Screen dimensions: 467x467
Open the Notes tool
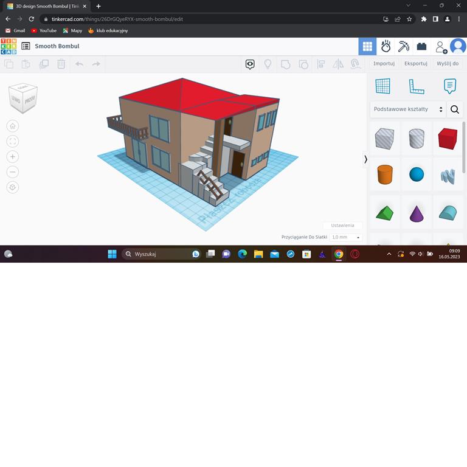pyautogui.click(x=449, y=86)
